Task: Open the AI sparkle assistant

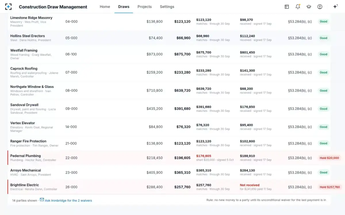Action: click(x=335, y=7)
